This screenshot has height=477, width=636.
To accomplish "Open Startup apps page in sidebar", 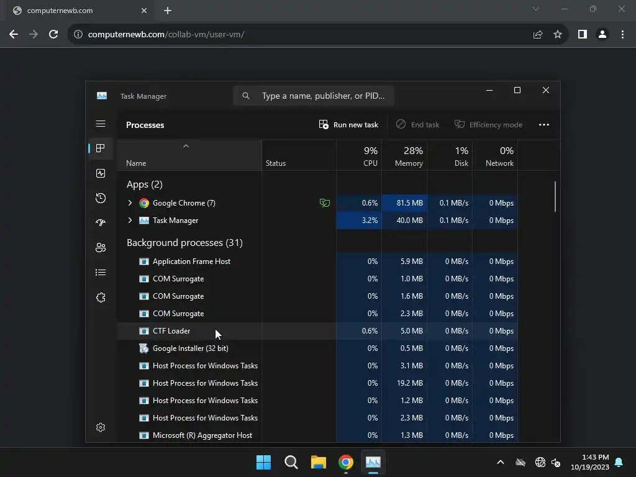I will coord(101,223).
